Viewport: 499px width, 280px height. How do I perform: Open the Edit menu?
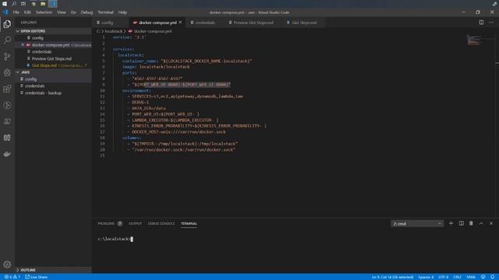(27, 12)
